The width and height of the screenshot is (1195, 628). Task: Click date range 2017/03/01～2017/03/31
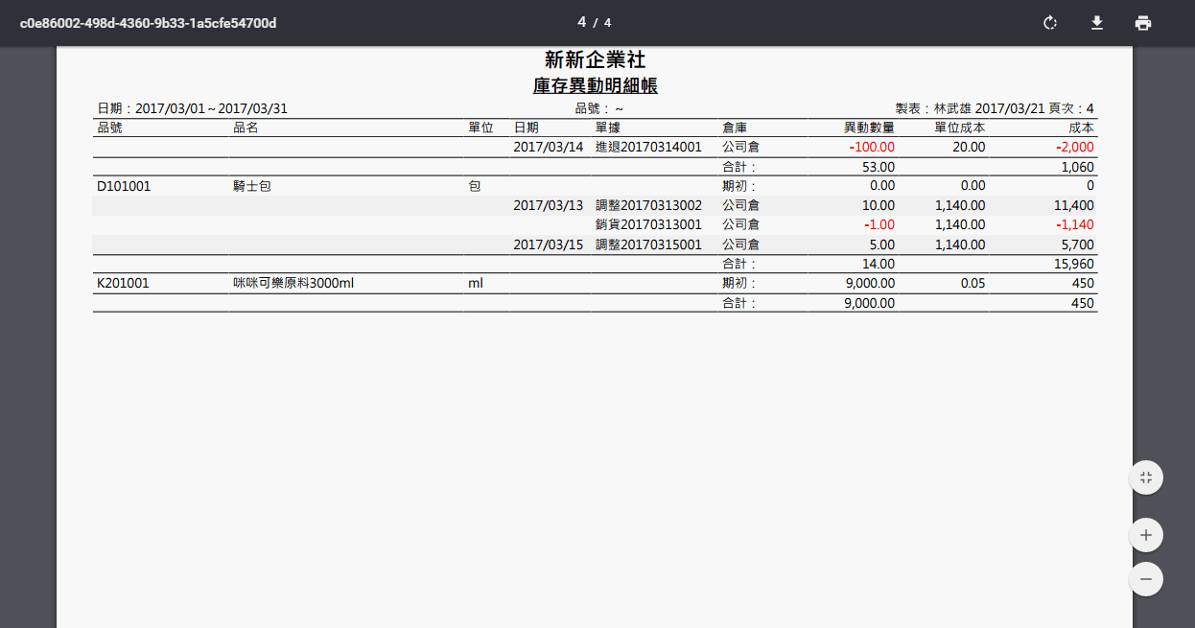(x=211, y=109)
